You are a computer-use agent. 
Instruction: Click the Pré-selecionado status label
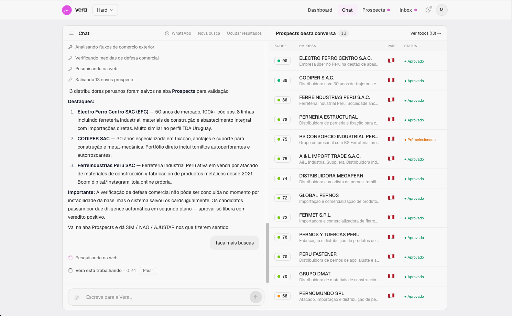click(420, 140)
